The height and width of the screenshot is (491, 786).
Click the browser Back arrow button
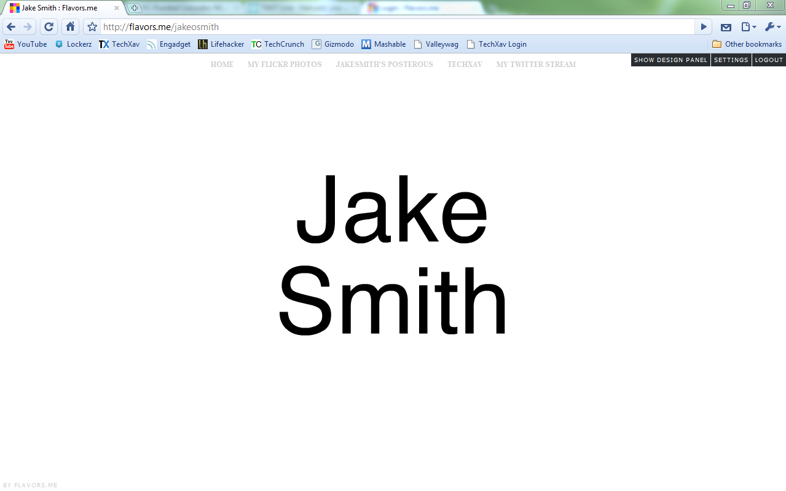tap(11, 27)
